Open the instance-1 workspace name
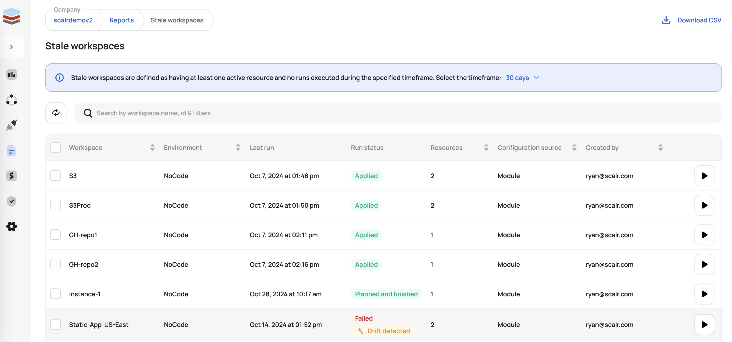 click(x=85, y=294)
